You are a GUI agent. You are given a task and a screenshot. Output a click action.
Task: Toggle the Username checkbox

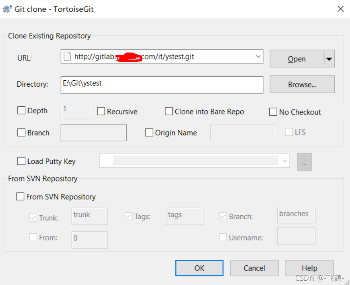[223, 237]
